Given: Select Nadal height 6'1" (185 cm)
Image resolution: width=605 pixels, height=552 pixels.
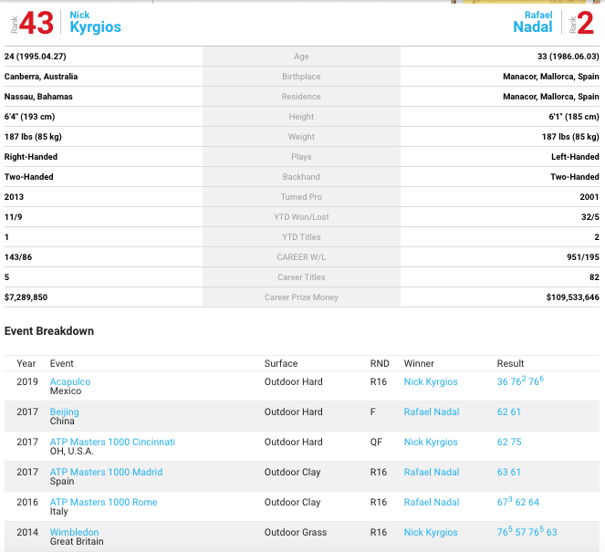Looking at the screenshot, I should point(574,117).
